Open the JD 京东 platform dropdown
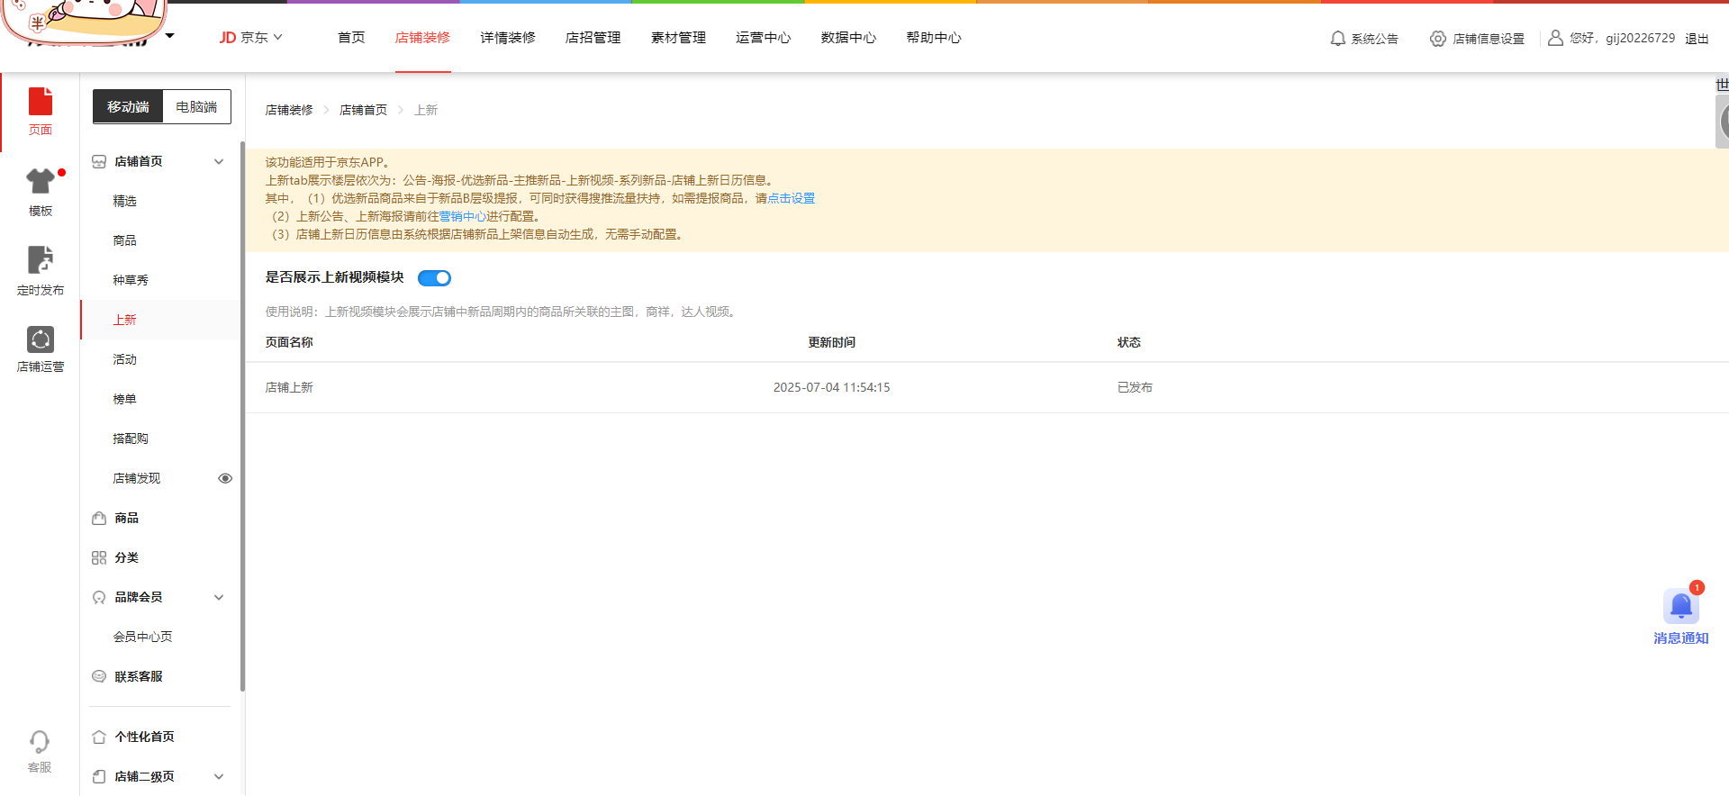 (x=251, y=38)
